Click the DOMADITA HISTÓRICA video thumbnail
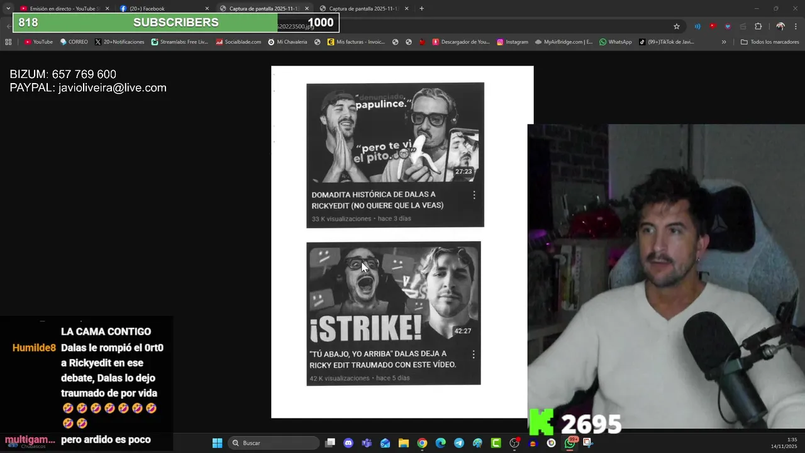This screenshot has width=805, height=453. (x=395, y=133)
